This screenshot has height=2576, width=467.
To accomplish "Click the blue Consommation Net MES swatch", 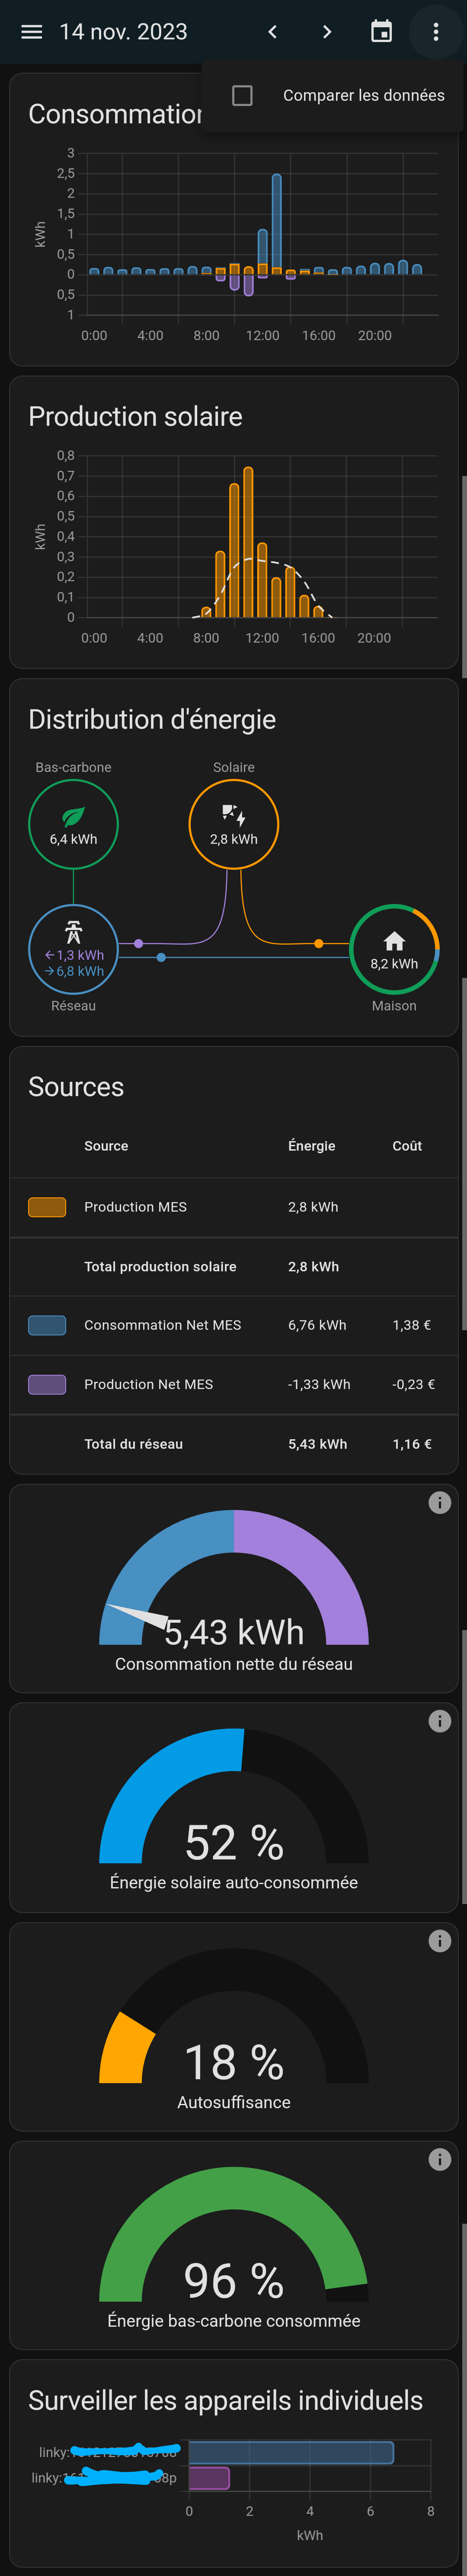I will (x=47, y=1325).
